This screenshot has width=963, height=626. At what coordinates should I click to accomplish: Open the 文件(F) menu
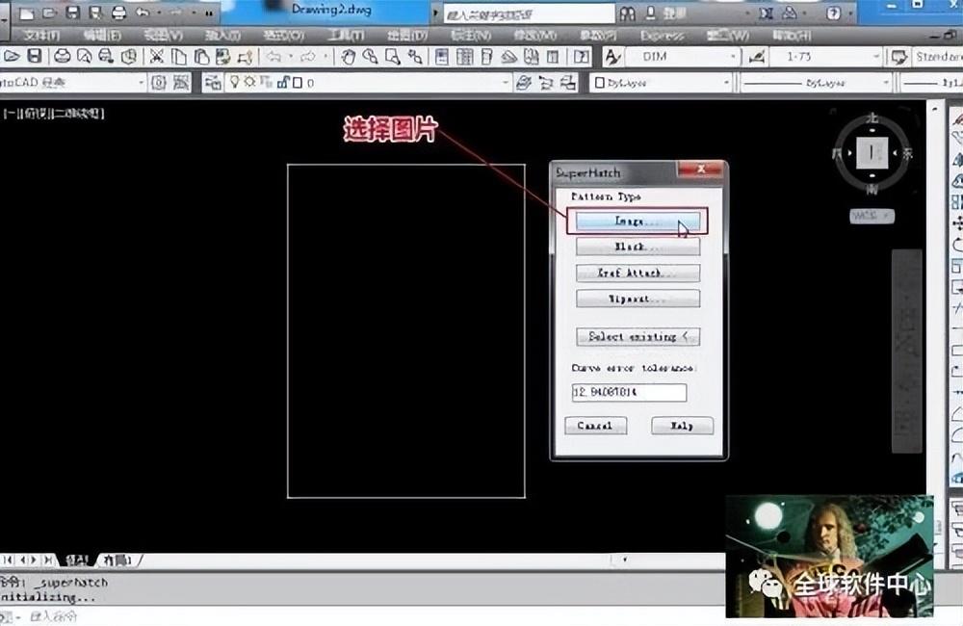tap(41, 36)
